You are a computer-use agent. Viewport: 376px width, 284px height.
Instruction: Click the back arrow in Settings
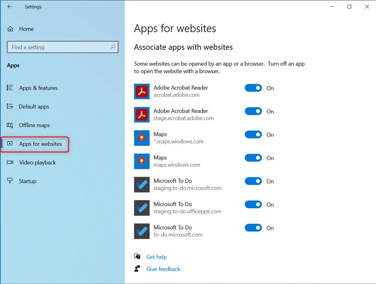[x=10, y=7]
